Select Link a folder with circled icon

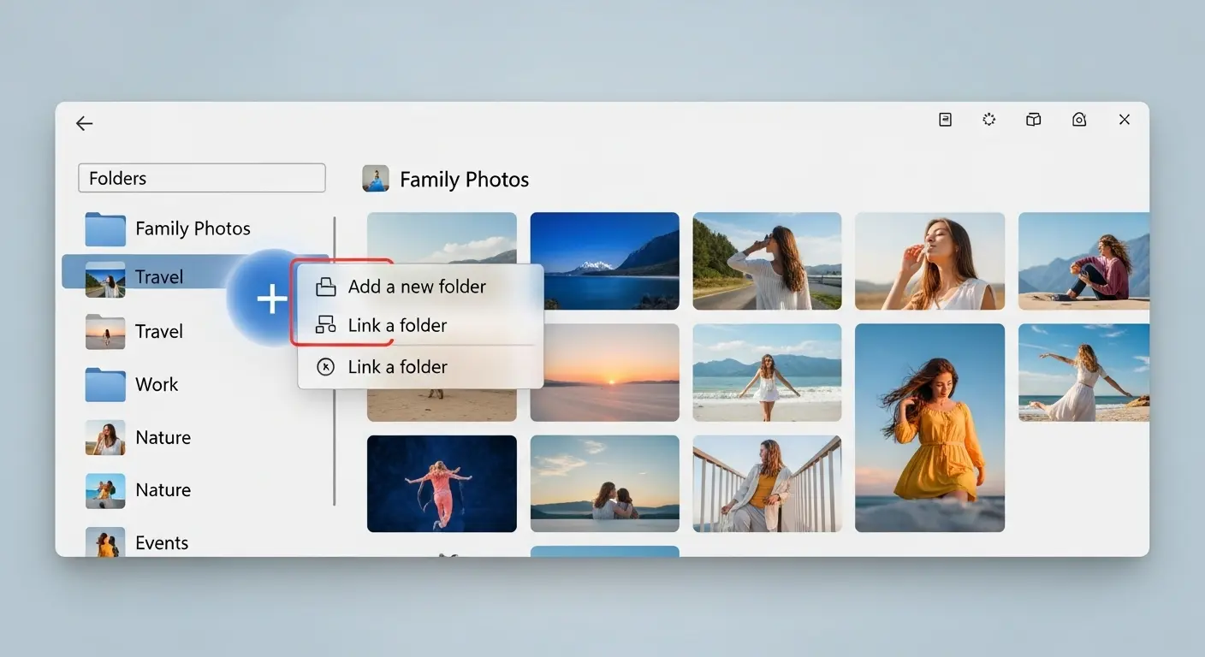[397, 367]
